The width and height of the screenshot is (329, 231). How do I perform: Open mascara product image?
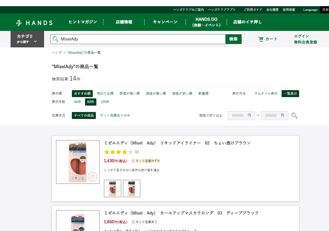[x=78, y=221]
